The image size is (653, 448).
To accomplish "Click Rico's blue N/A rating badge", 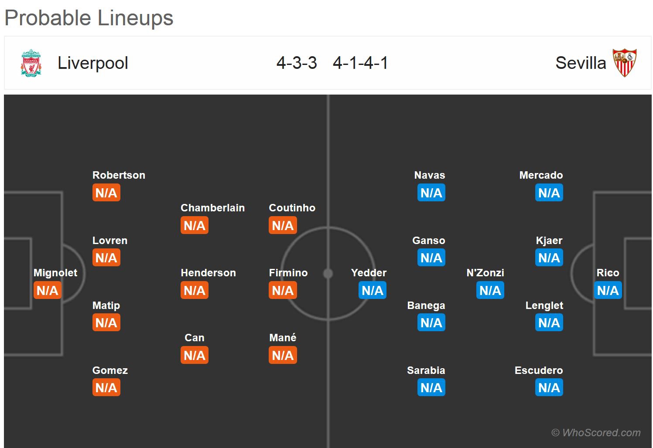I will [x=608, y=290].
